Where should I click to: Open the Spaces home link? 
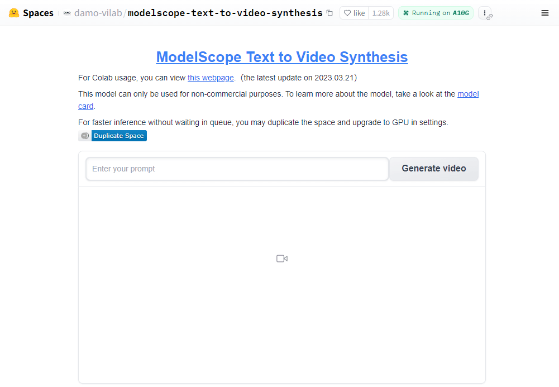pos(38,13)
